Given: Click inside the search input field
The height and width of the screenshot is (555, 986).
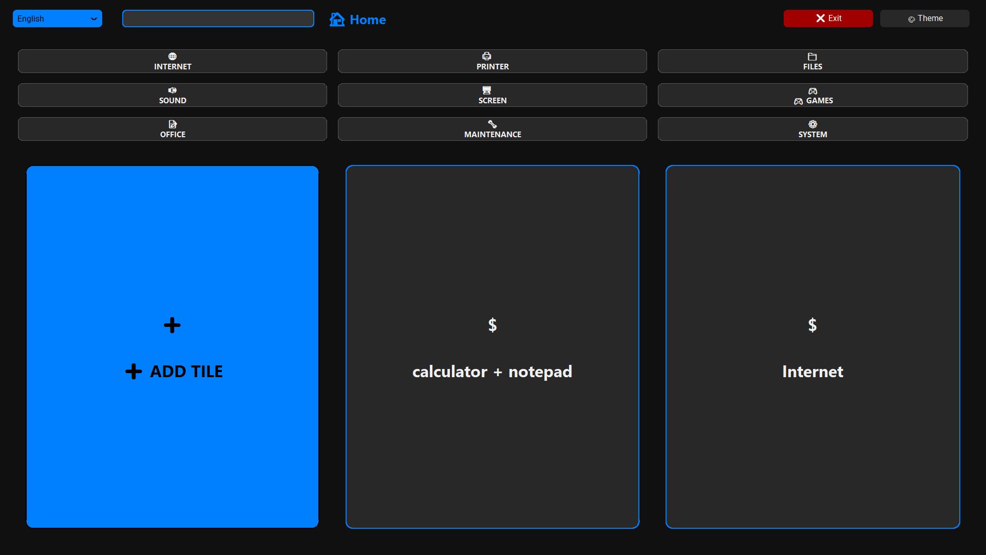Looking at the screenshot, I should pos(218,18).
